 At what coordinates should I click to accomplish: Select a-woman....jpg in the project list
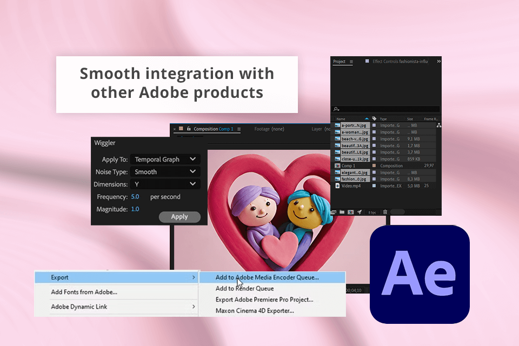click(x=355, y=132)
